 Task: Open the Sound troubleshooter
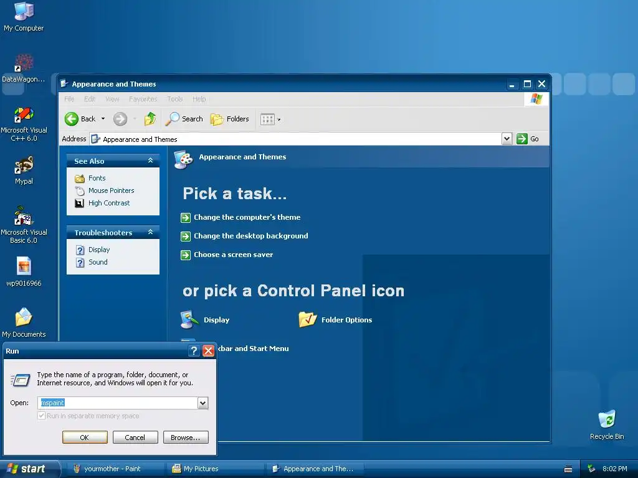click(x=98, y=262)
